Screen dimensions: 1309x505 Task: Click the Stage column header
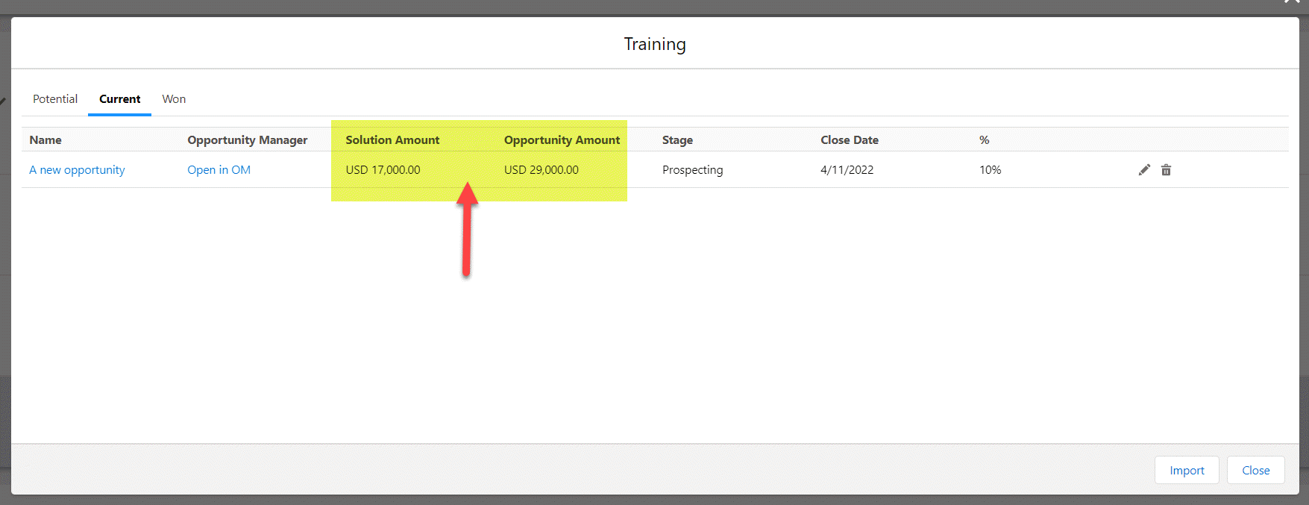coord(677,140)
